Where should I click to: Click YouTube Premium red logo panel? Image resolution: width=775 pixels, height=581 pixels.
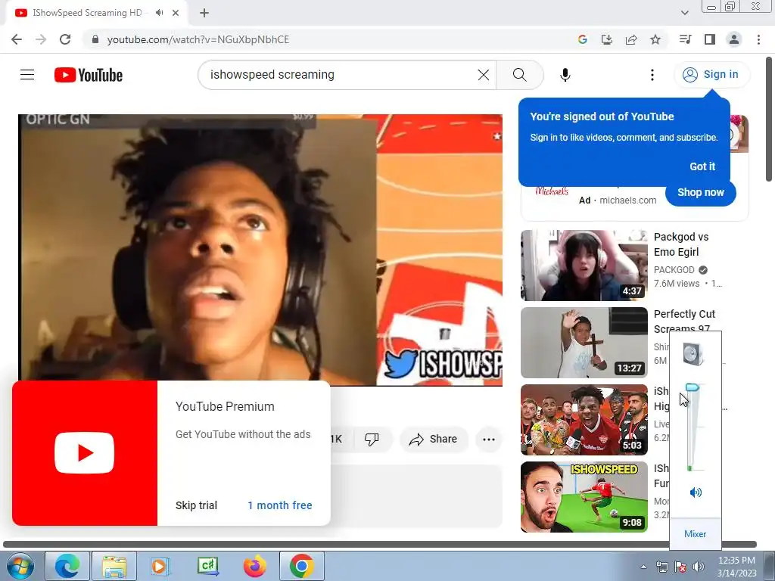coord(85,452)
